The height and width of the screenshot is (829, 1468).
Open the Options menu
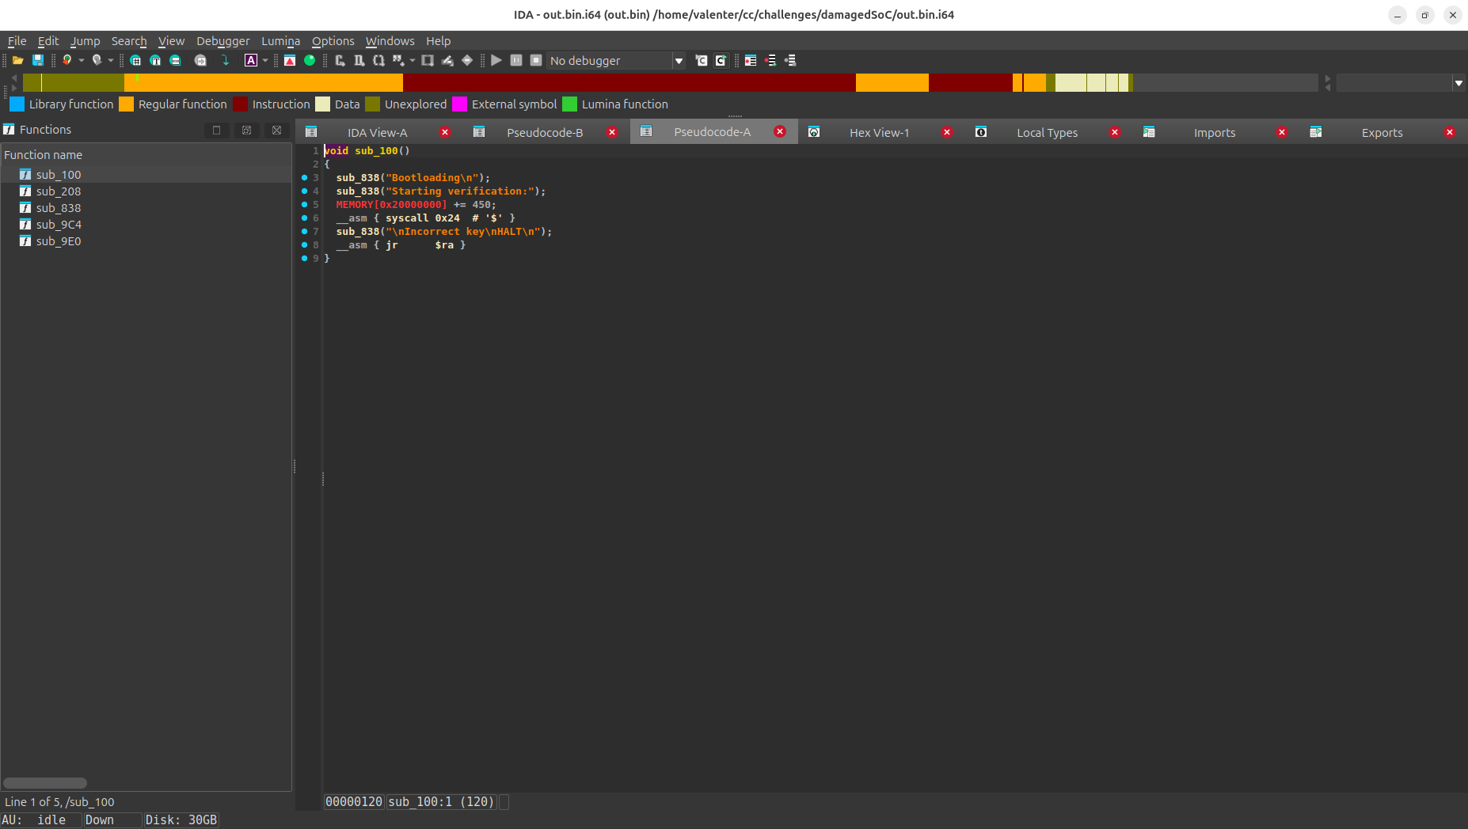[x=333, y=41]
